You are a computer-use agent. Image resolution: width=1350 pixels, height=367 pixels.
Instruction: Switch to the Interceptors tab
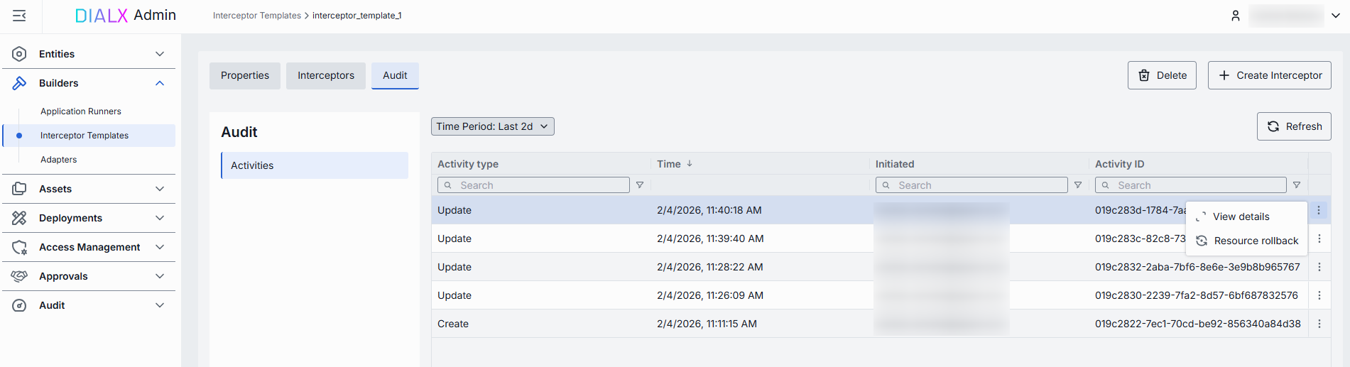pyautogui.click(x=325, y=75)
